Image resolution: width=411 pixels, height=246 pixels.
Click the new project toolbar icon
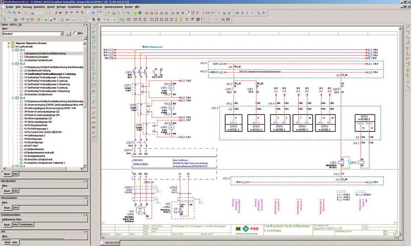(5, 12)
